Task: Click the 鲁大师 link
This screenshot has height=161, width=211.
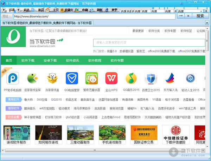Action: click(28, 100)
